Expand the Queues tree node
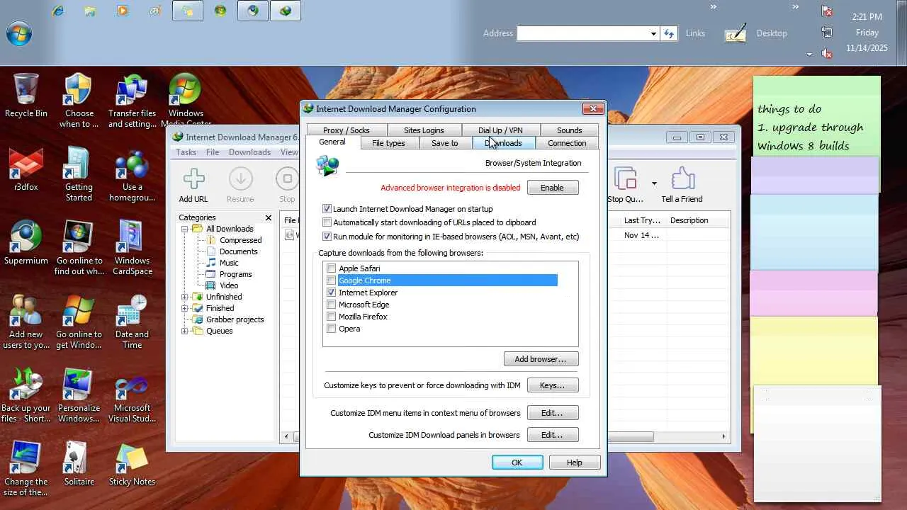This screenshot has width=907, height=510. [185, 331]
